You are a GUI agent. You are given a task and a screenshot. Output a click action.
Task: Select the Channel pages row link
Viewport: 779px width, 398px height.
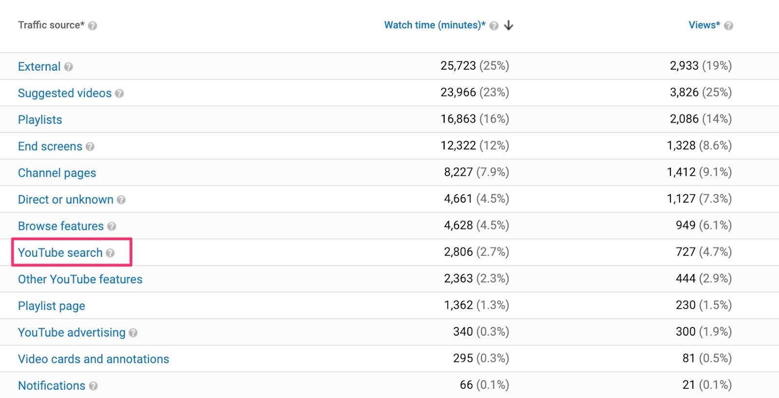tap(56, 173)
